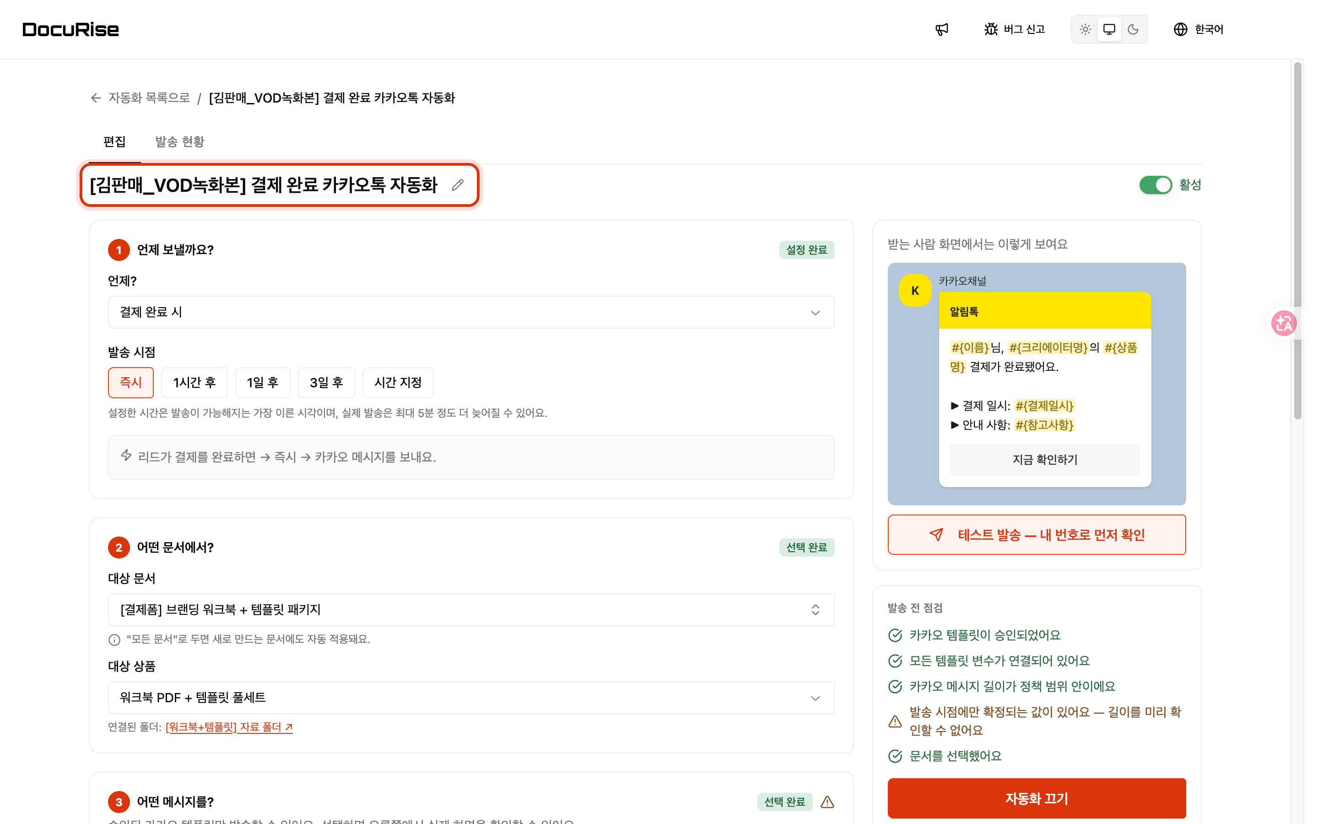Image resolution: width=1318 pixels, height=824 pixels.
Task: Click pencil icon to edit automation title
Action: pos(458,185)
